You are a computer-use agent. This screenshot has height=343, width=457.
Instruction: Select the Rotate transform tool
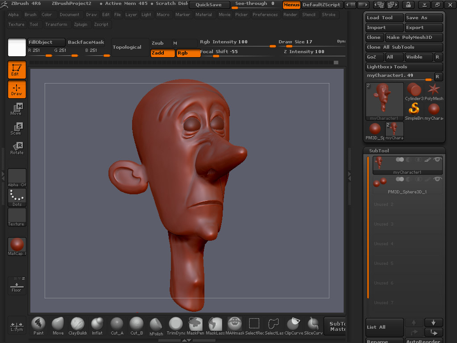coord(17,148)
